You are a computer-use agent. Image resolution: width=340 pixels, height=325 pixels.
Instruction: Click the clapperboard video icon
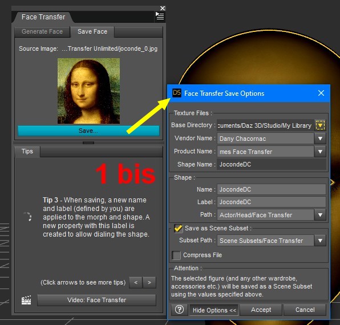[26, 300]
